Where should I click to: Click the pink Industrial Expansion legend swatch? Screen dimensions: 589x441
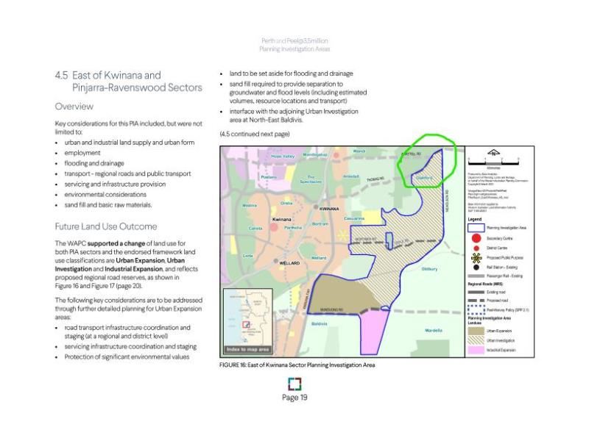(x=476, y=350)
